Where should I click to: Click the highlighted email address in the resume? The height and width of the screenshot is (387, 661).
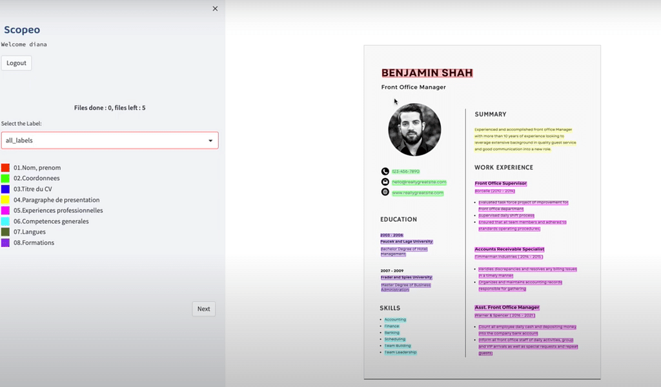click(x=418, y=183)
